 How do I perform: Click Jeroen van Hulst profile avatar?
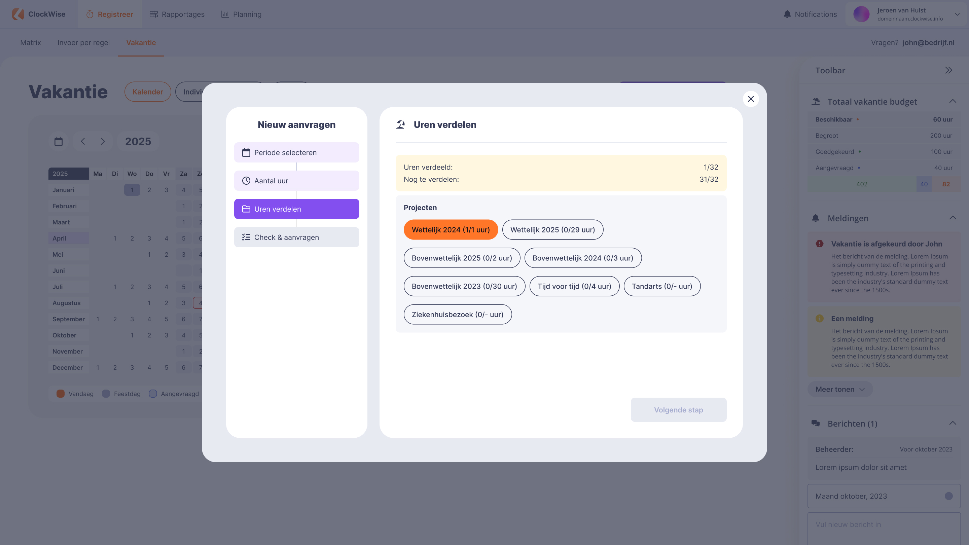coord(861,14)
